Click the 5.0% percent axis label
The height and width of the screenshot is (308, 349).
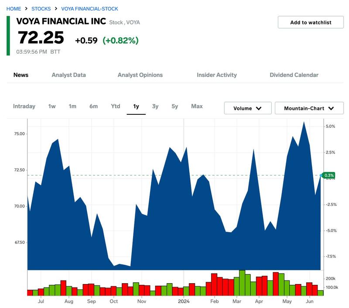[330, 127]
